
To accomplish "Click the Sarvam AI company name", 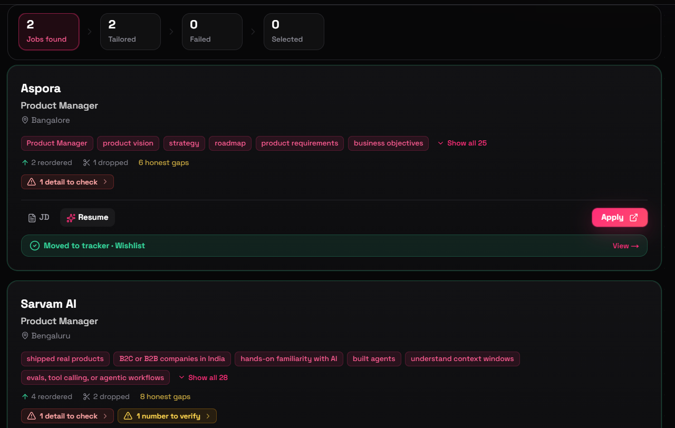I will click(x=49, y=304).
